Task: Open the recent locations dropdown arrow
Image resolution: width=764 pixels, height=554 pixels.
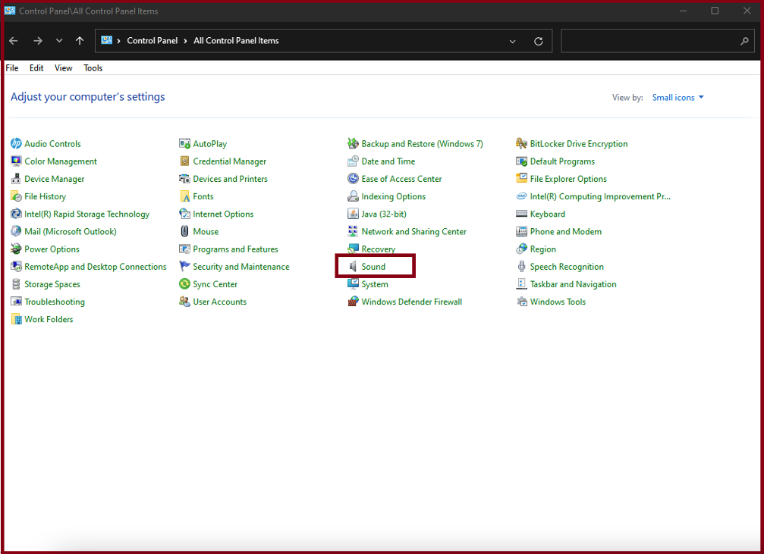Action: click(59, 40)
